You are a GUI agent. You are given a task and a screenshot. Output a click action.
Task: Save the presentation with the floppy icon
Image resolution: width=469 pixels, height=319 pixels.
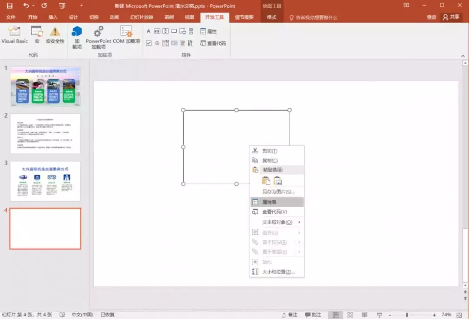[x=10, y=6]
